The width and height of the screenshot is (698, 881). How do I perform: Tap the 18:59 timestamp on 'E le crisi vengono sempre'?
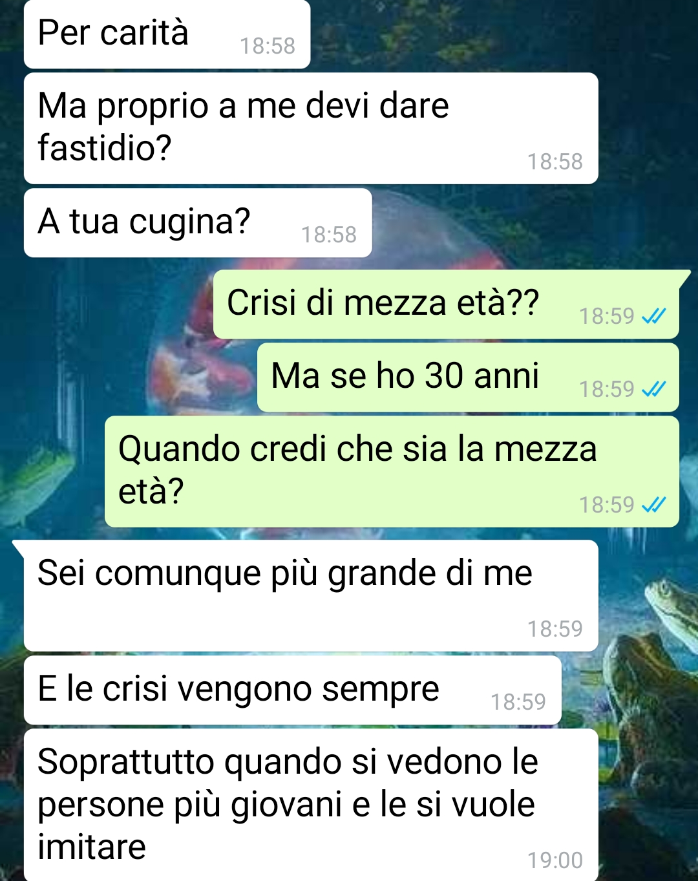click(x=518, y=701)
